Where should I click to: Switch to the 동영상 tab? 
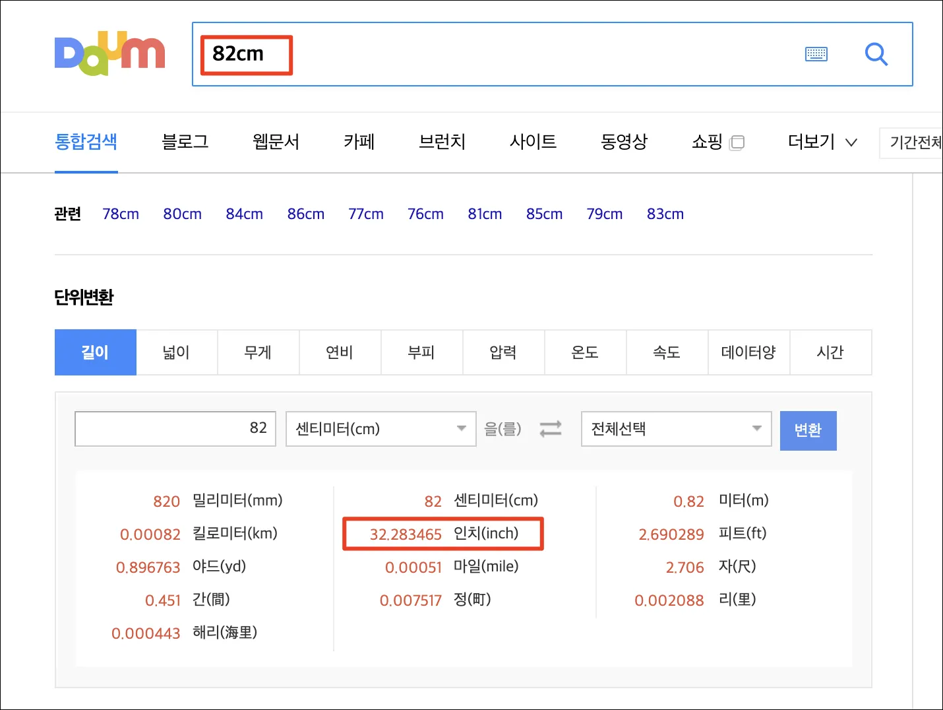[x=624, y=142]
